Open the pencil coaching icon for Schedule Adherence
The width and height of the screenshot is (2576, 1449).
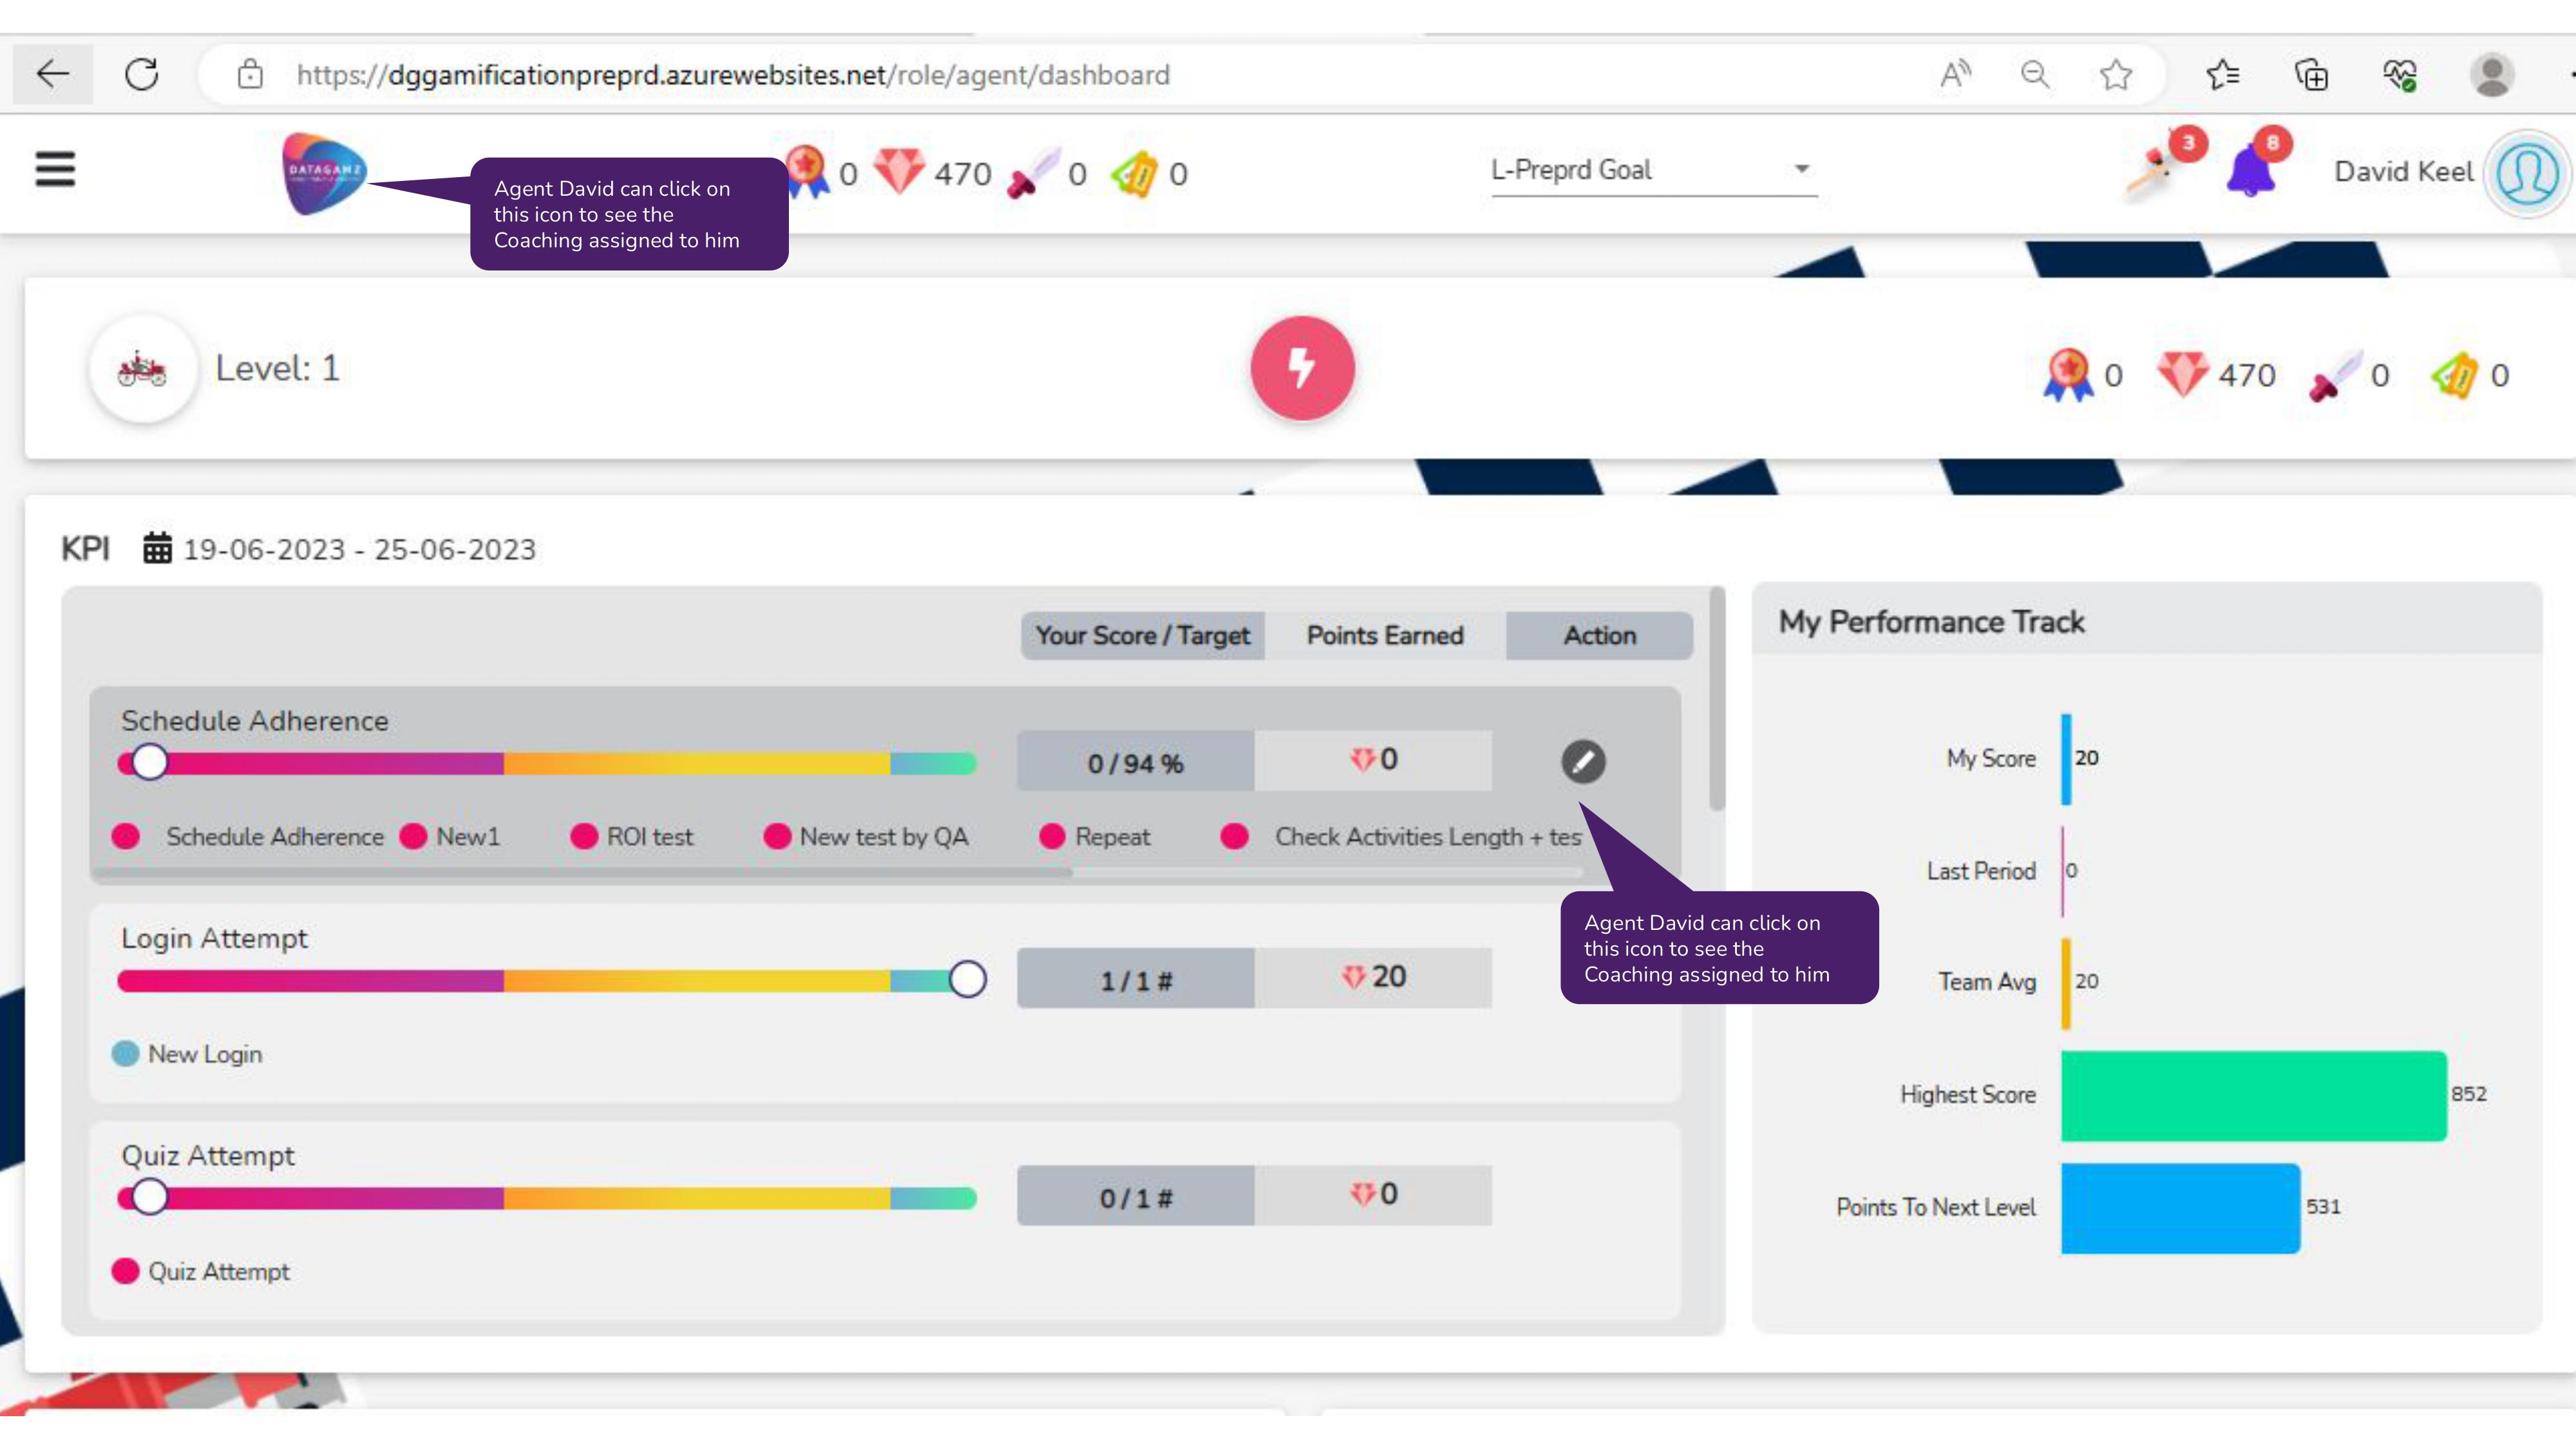pyautogui.click(x=1583, y=762)
